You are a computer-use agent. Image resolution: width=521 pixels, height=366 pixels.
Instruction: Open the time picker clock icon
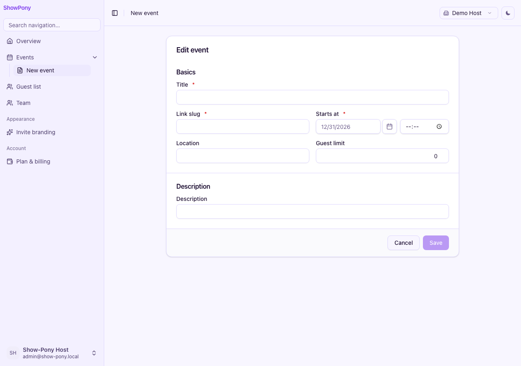tap(439, 126)
